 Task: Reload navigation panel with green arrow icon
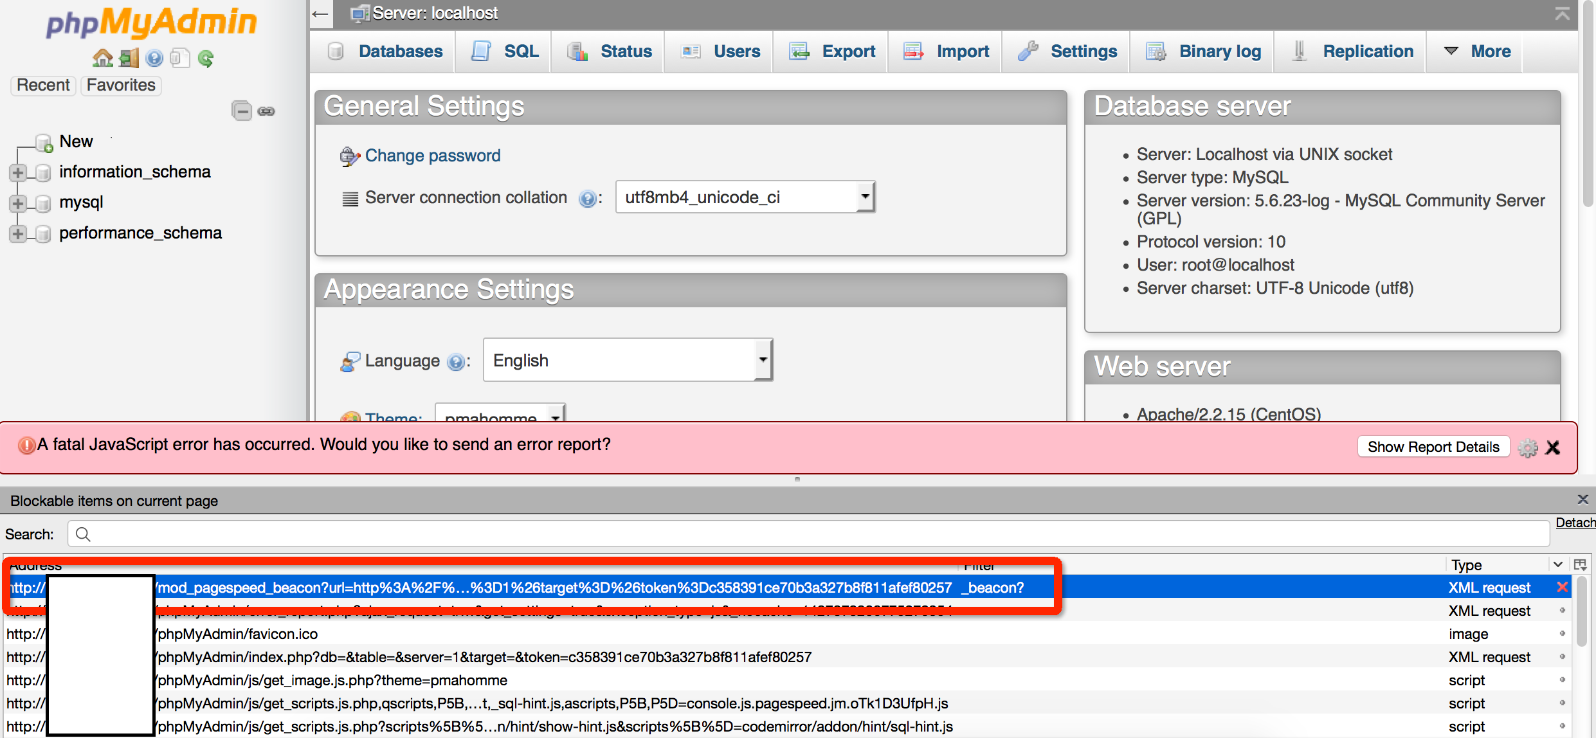point(206,59)
